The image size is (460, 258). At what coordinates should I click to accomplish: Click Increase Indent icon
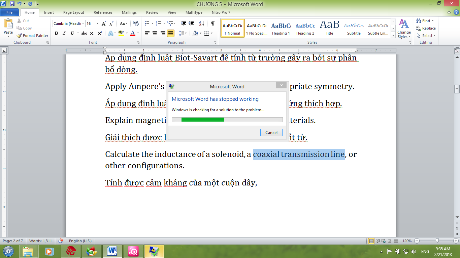pyautogui.click(x=192, y=24)
